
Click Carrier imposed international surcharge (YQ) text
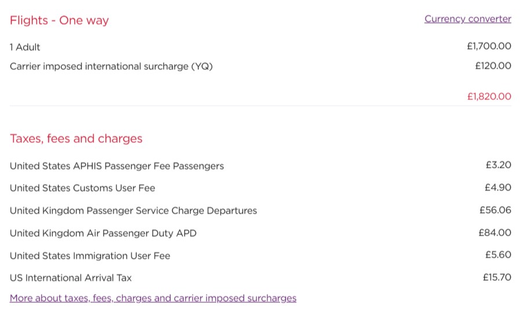tap(111, 66)
